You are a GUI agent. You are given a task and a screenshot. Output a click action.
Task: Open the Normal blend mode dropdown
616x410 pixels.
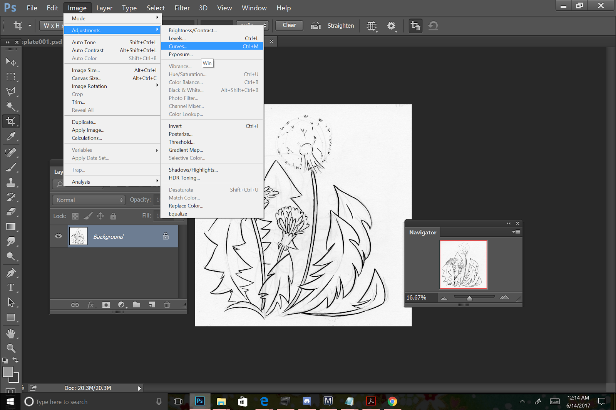[89, 200]
